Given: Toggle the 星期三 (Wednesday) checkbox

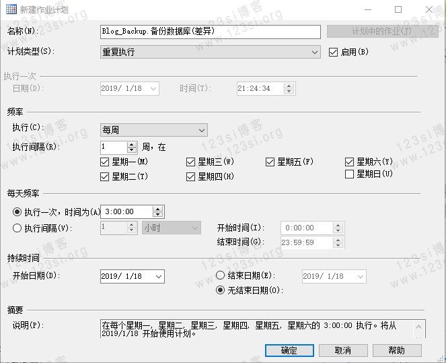Looking at the screenshot, I should 191,162.
